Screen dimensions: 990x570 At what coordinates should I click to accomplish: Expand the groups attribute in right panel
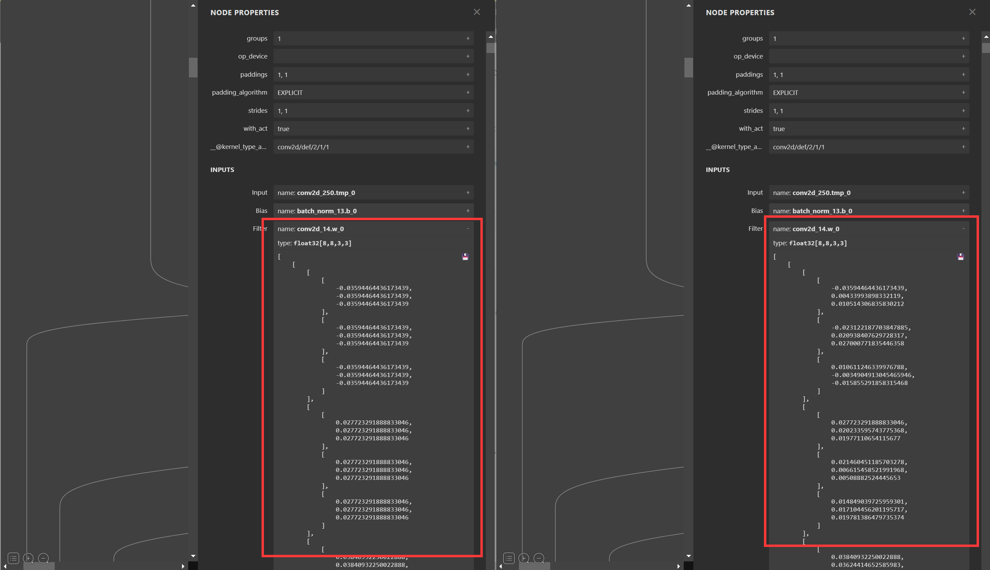tap(963, 39)
